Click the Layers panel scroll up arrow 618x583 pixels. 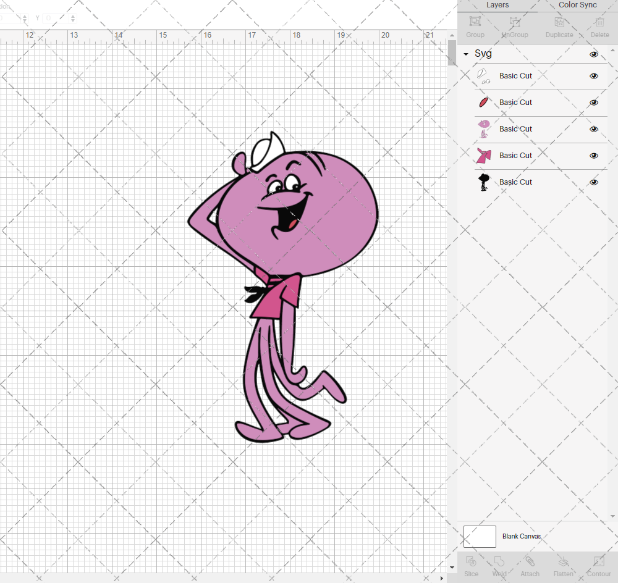pos(612,51)
